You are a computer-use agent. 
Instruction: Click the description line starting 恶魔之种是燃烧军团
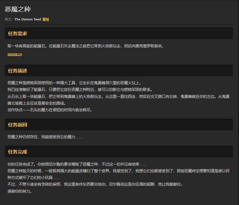click(x=74, y=83)
